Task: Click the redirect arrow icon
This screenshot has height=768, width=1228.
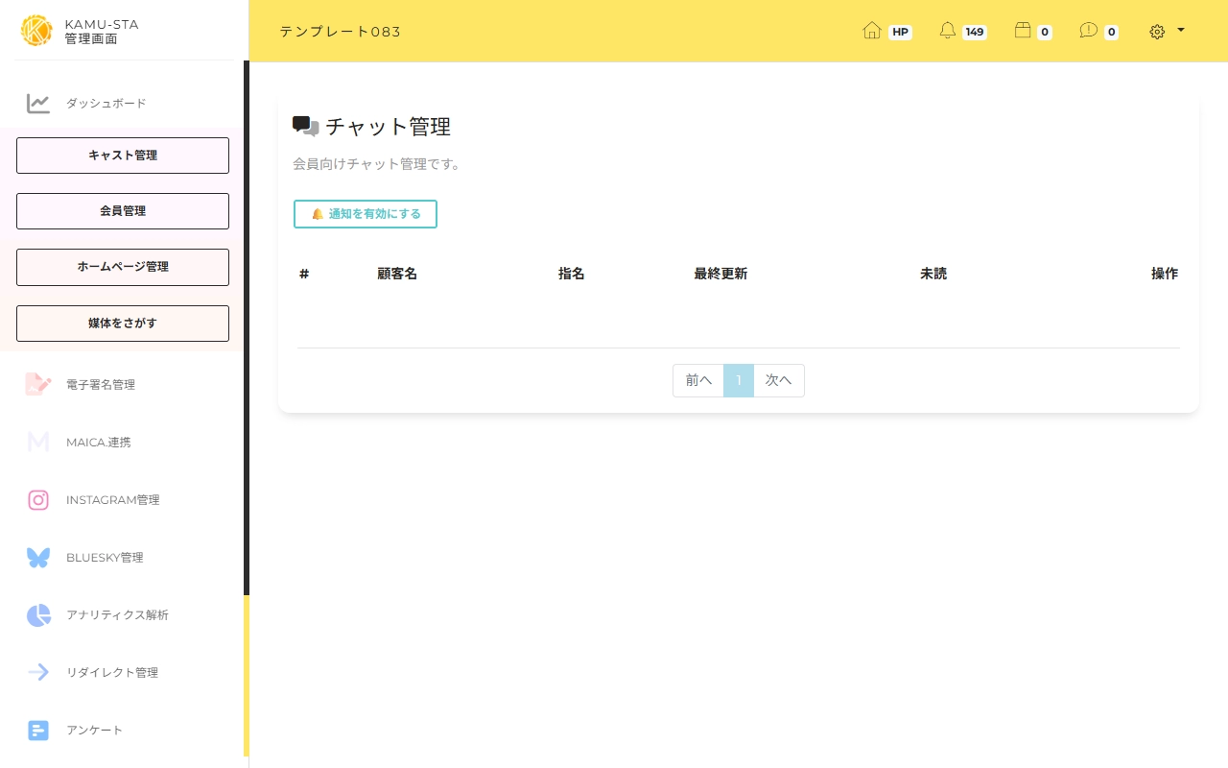Action: 38,673
